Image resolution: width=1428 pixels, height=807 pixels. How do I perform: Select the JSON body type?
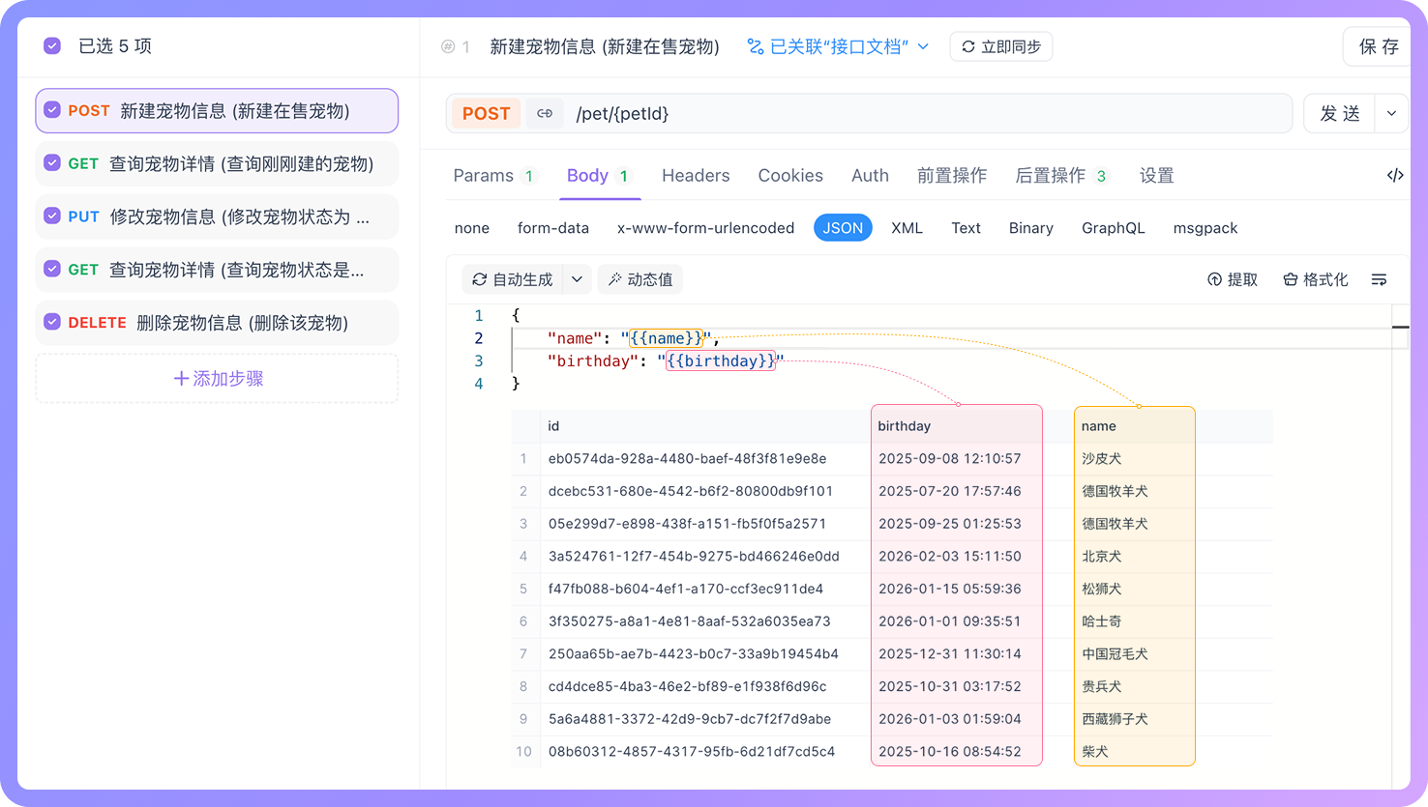pos(843,228)
